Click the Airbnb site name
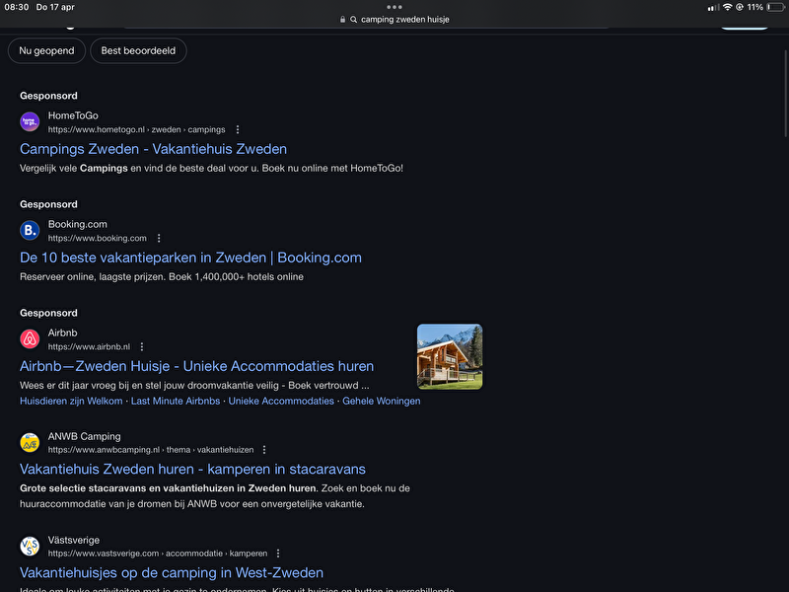 pos(62,333)
